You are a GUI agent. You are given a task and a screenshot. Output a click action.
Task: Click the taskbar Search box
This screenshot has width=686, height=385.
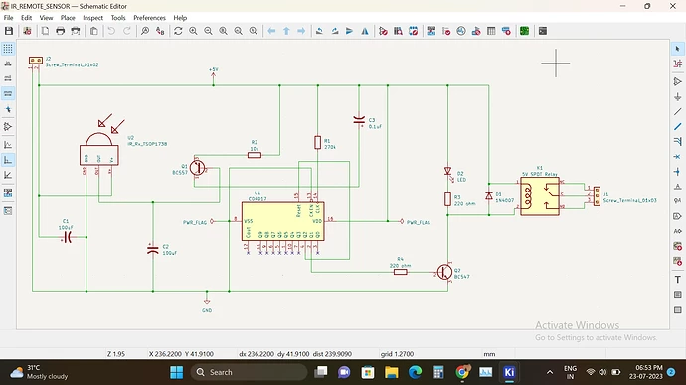click(x=249, y=372)
